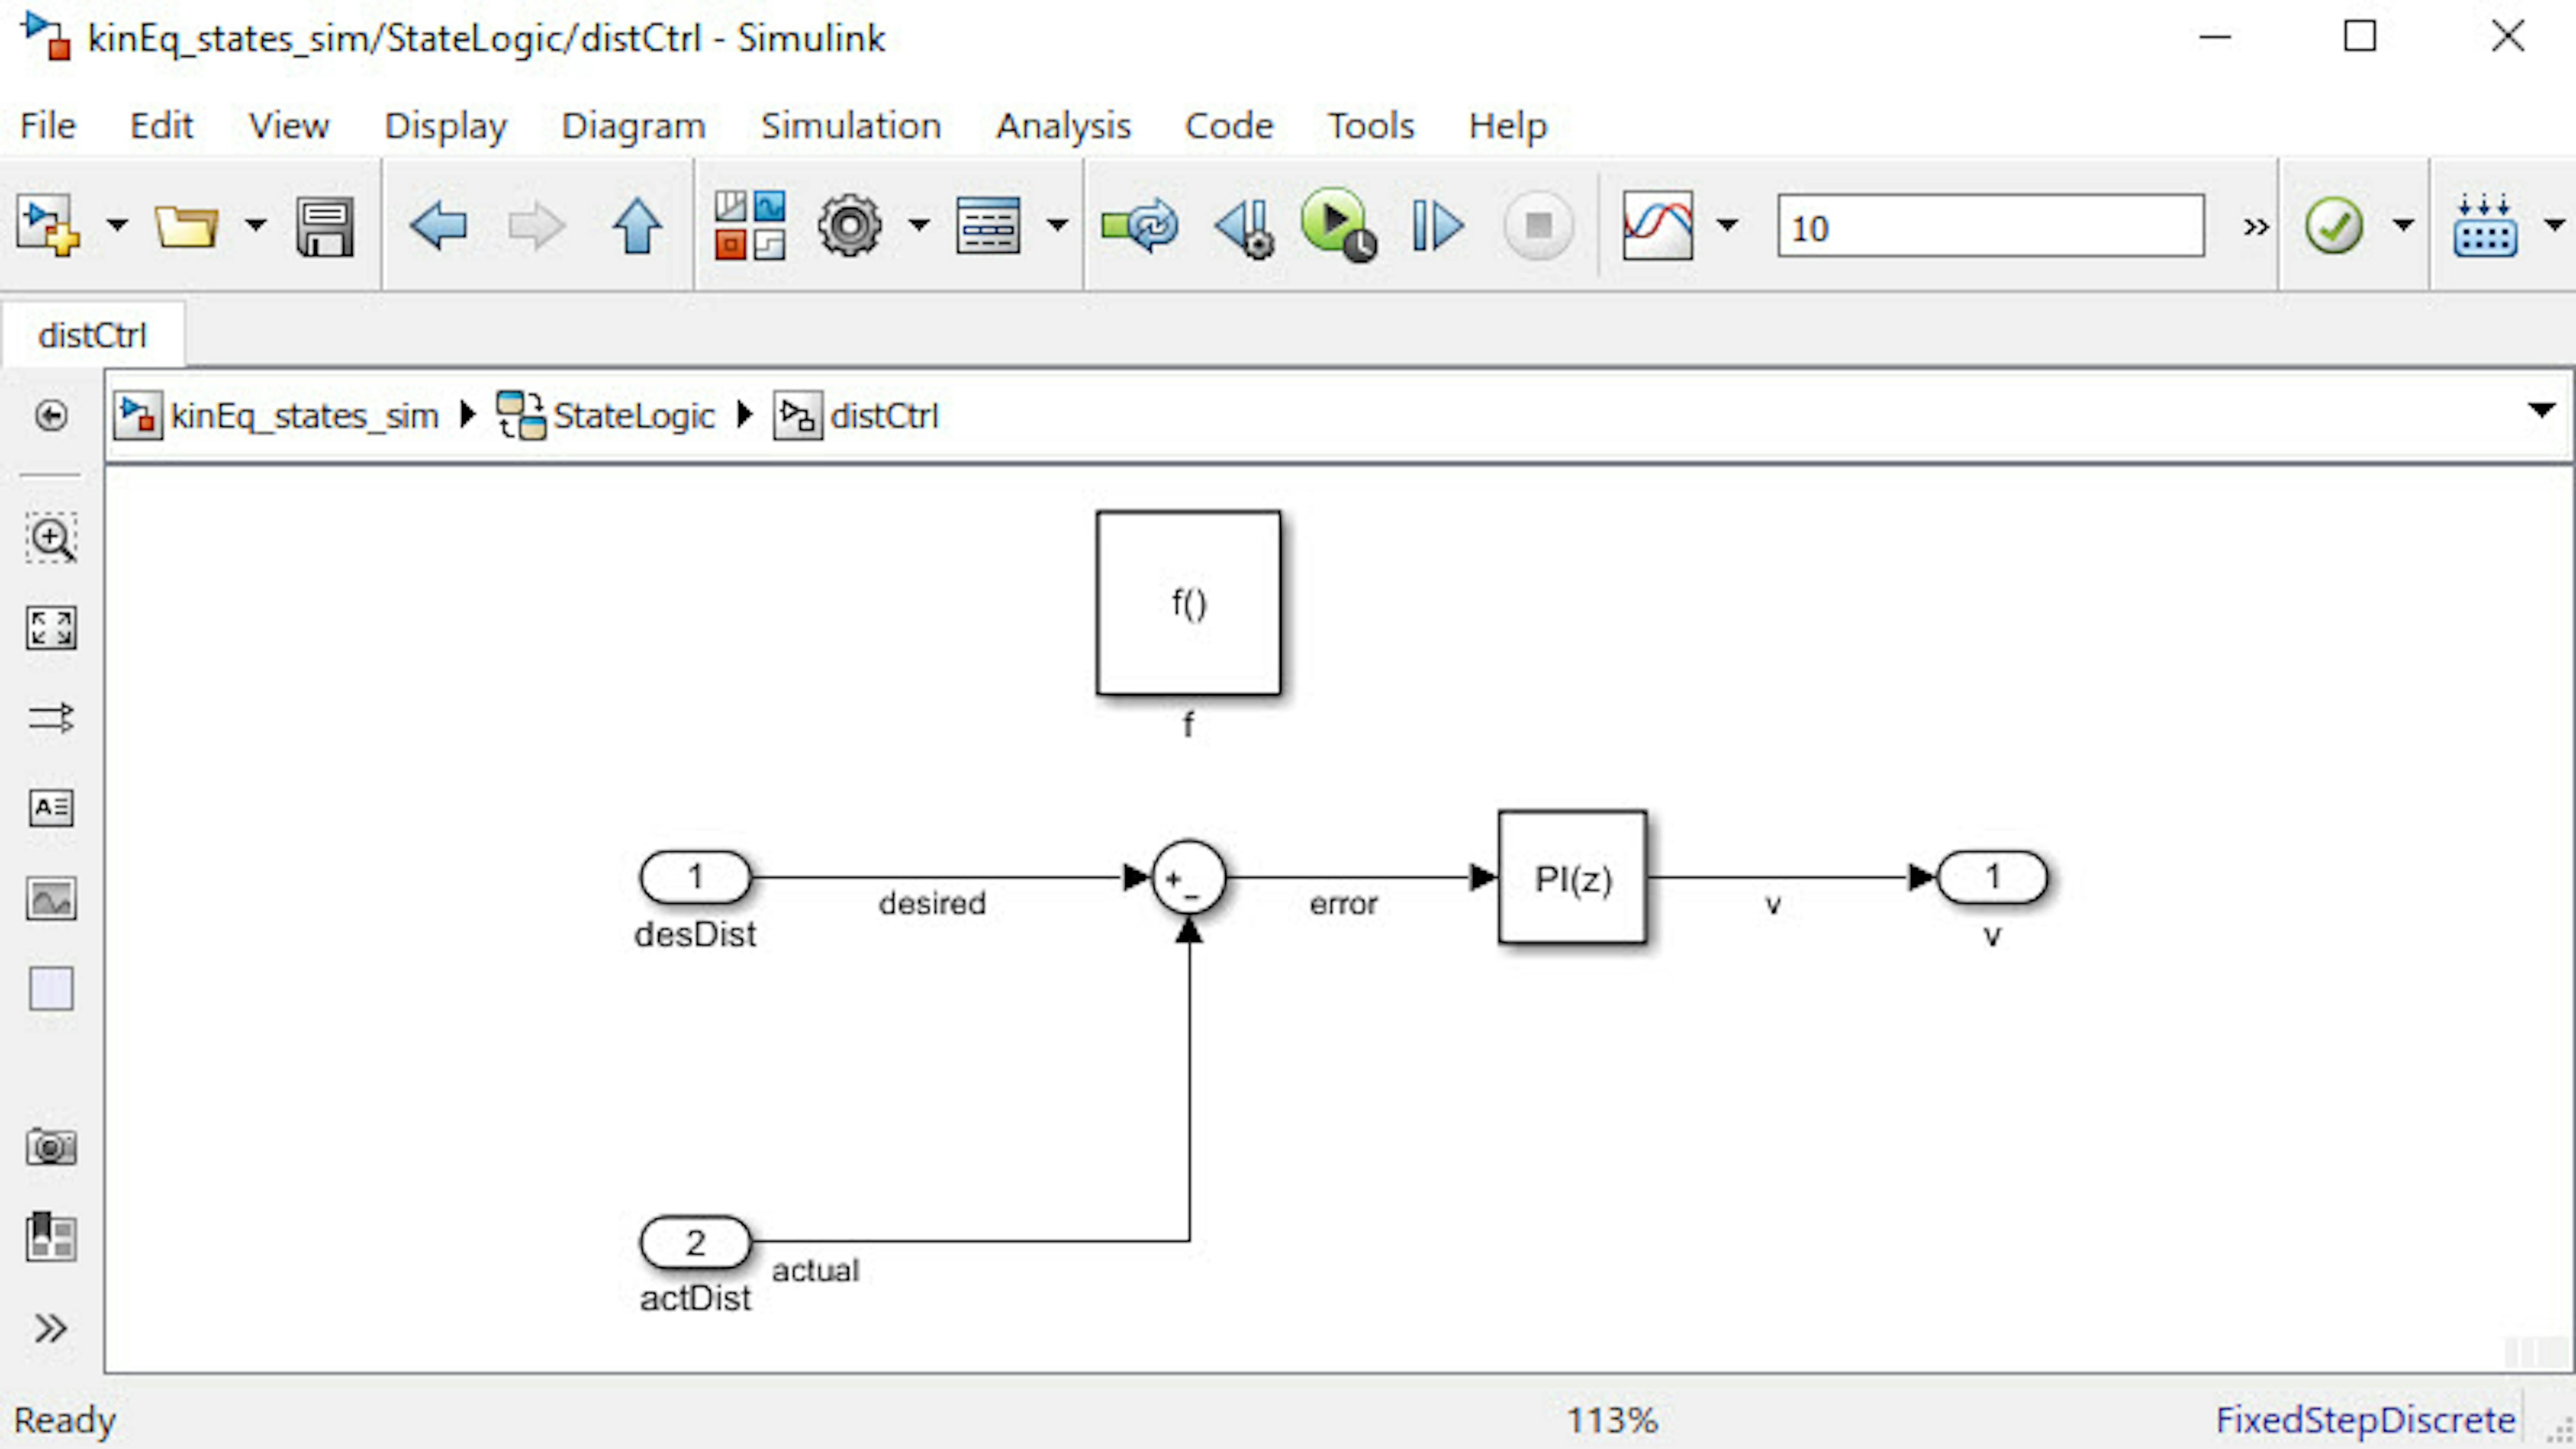2576x1449 pixels.
Task: Add an annotation text box
Action: [x=51, y=807]
